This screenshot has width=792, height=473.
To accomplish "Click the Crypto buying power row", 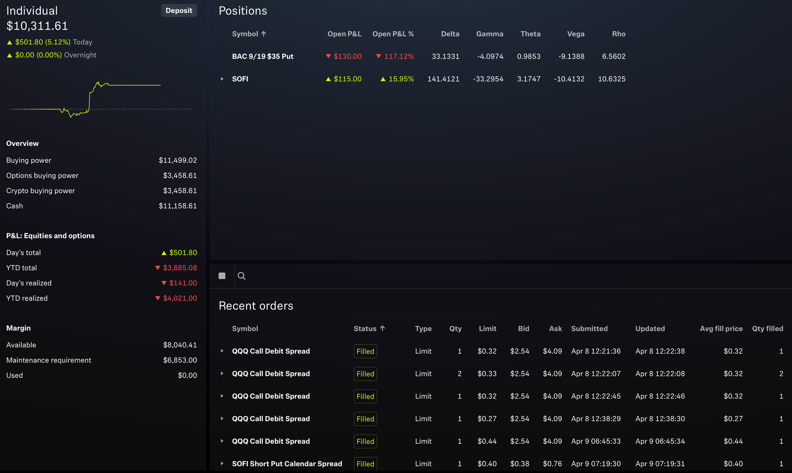I will point(101,191).
